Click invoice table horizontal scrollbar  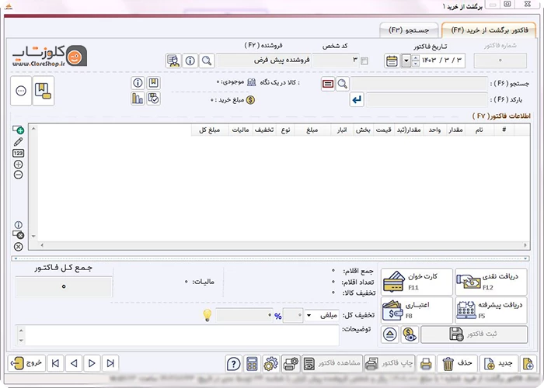point(284,245)
